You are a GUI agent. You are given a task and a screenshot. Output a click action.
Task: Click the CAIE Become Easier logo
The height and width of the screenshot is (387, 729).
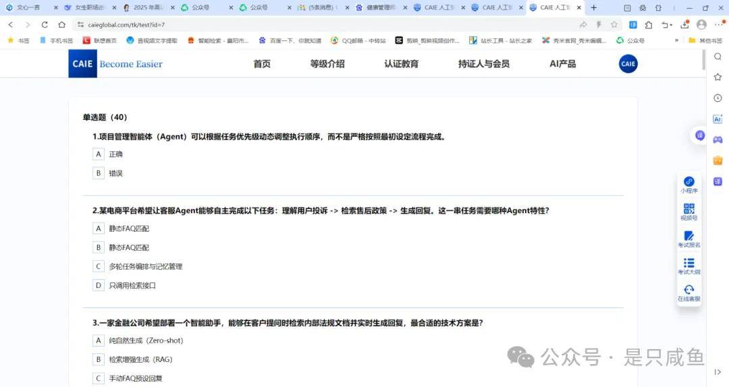coord(116,63)
